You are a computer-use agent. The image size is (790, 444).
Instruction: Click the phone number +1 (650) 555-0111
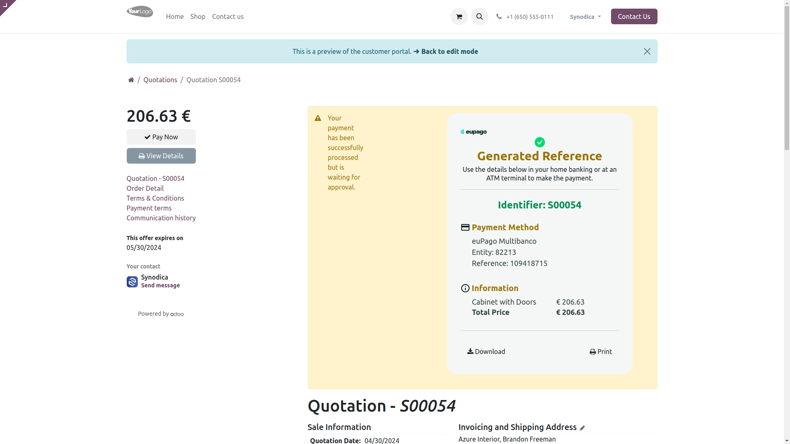coord(530,17)
